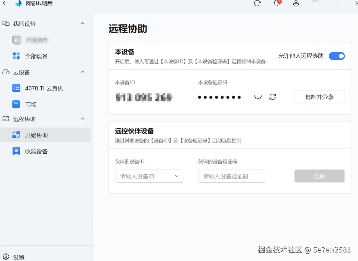Show the hidden verification code via eye icon
The image size is (358, 261).
click(258, 97)
